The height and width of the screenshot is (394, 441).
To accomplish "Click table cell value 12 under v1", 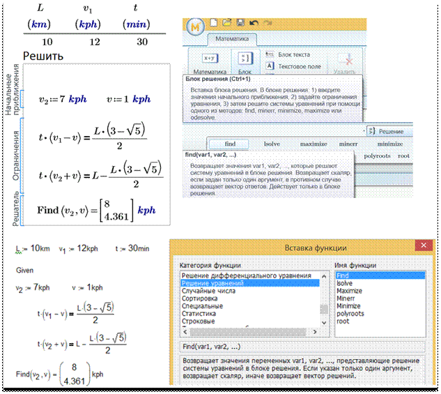I will (x=95, y=42).
